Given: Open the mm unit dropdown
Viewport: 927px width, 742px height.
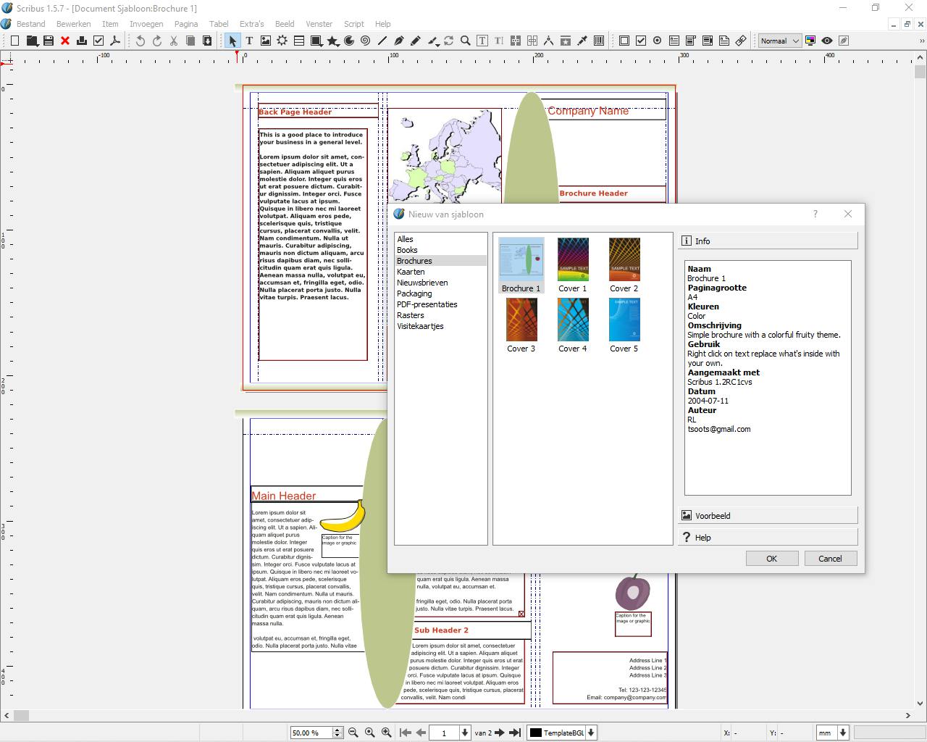Looking at the screenshot, I should [832, 733].
